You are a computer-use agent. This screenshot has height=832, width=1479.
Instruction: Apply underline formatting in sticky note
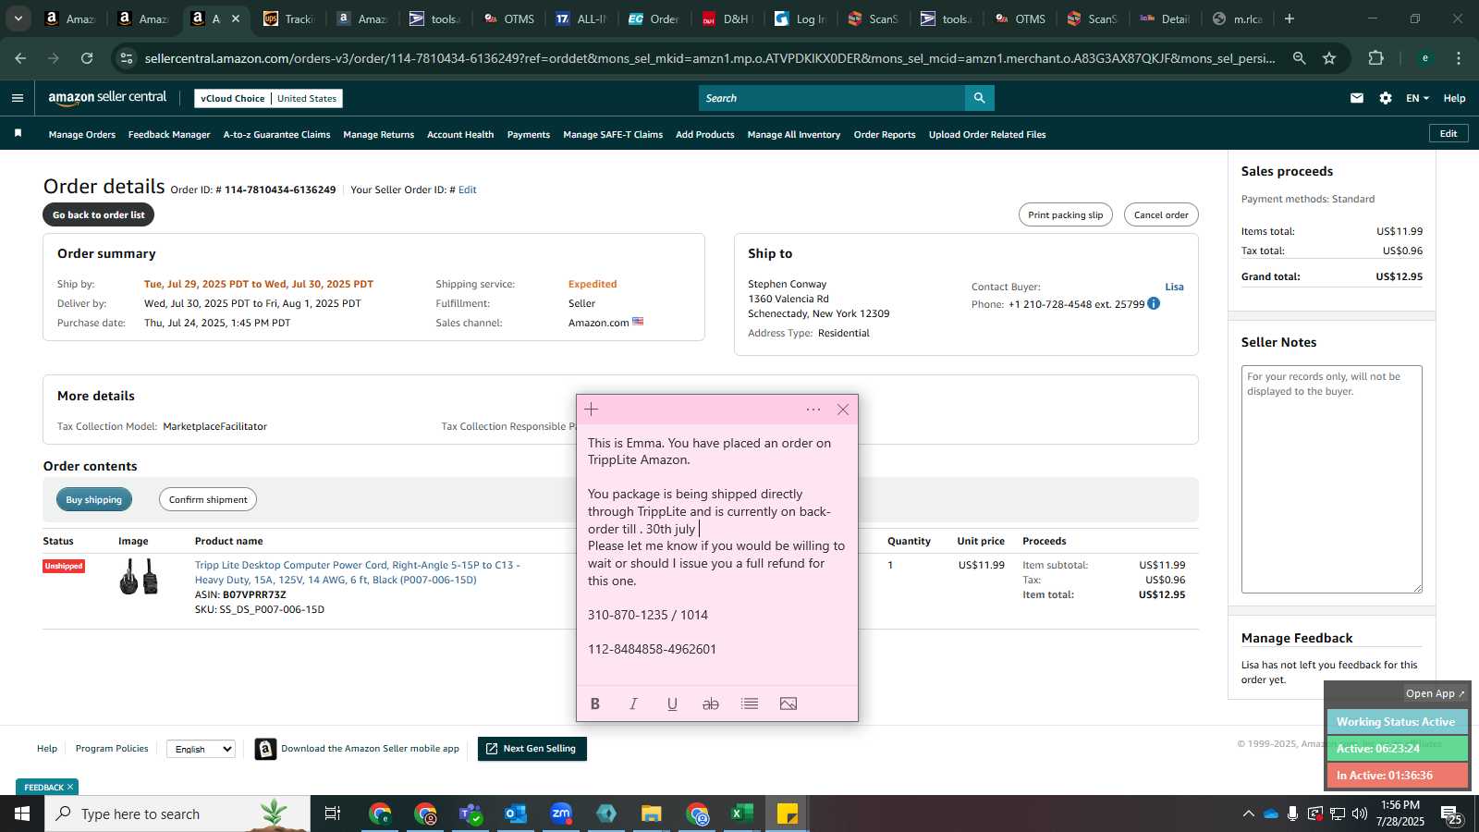672,704
